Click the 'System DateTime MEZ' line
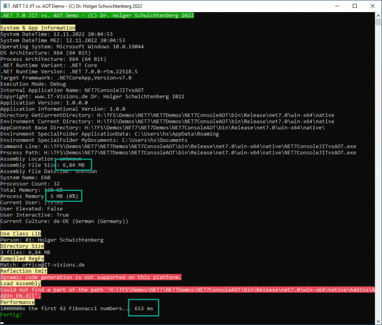 63,41
